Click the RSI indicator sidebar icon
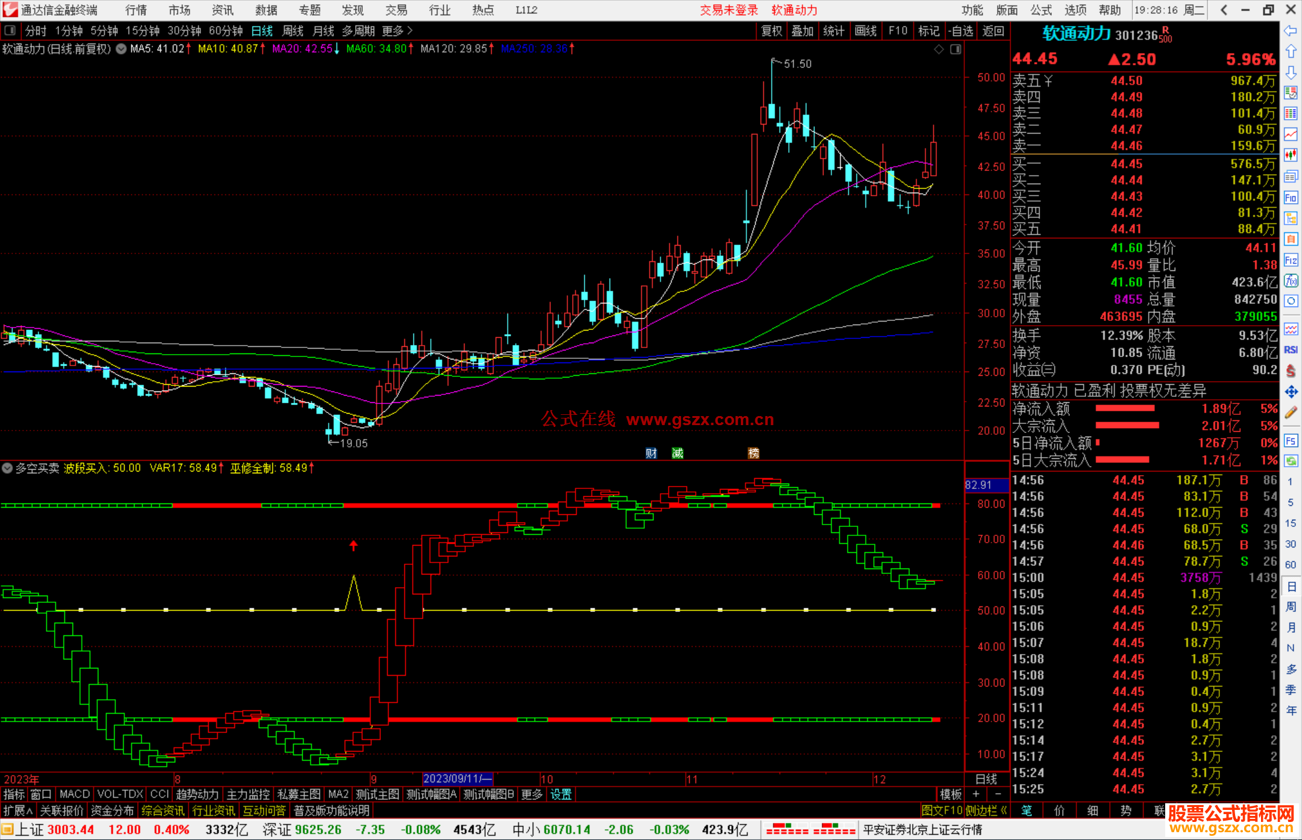Image resolution: width=1302 pixels, height=840 pixels. 1291,350
